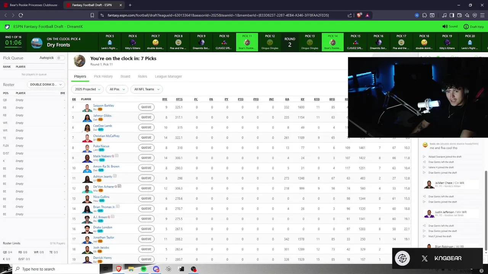Go back in browser history
The image size is (488, 274).
(x=5, y=15)
